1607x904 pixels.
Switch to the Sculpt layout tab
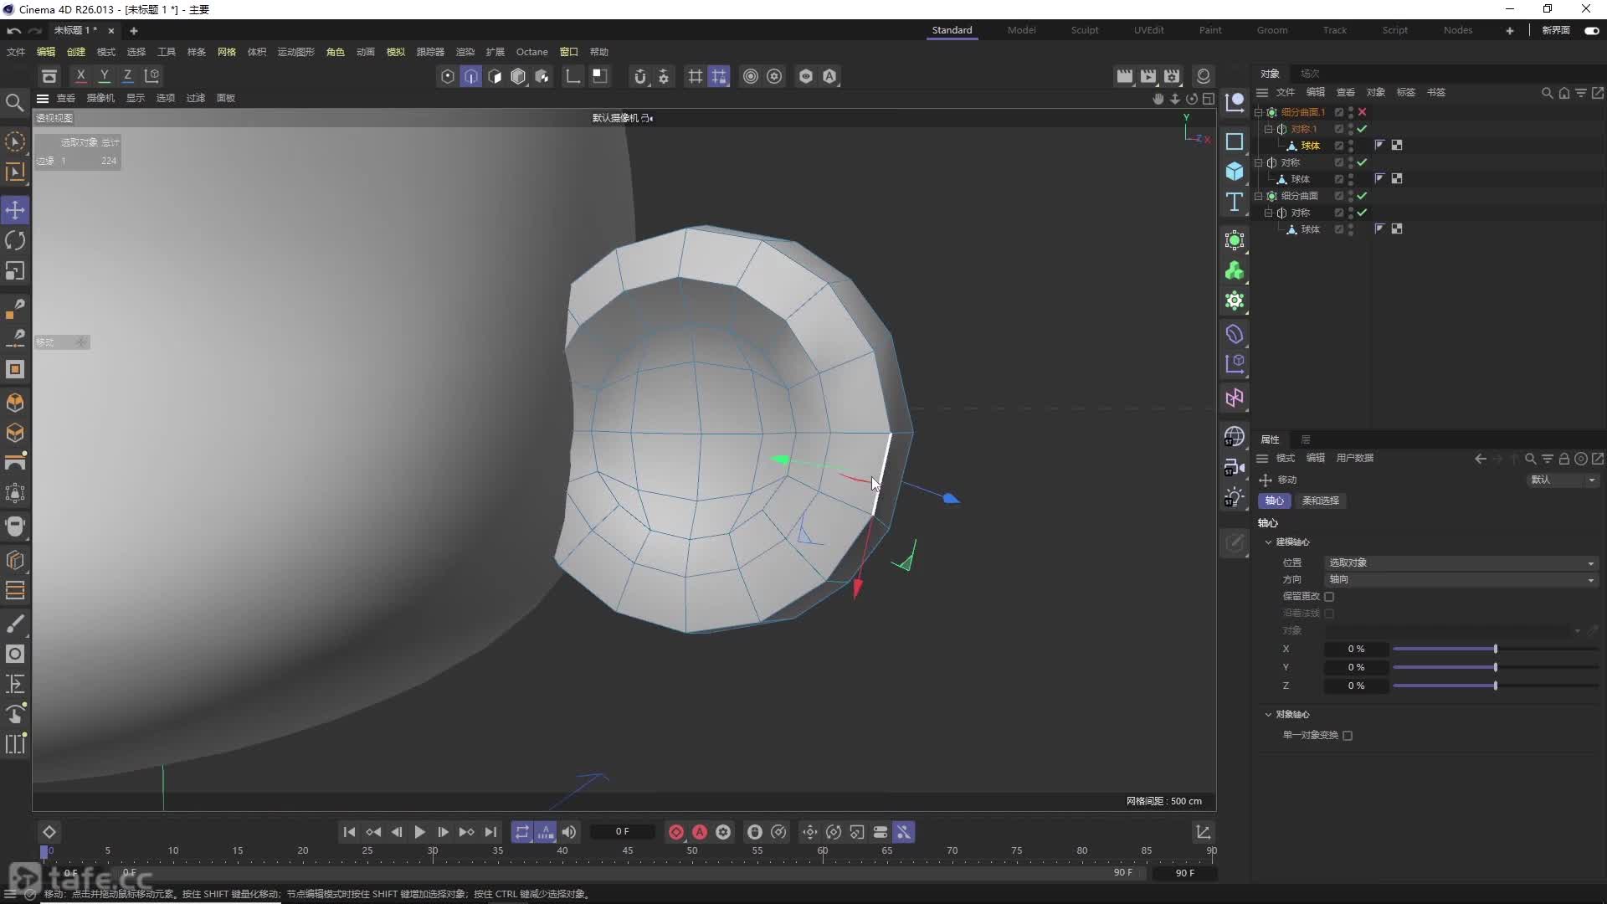1085,30
